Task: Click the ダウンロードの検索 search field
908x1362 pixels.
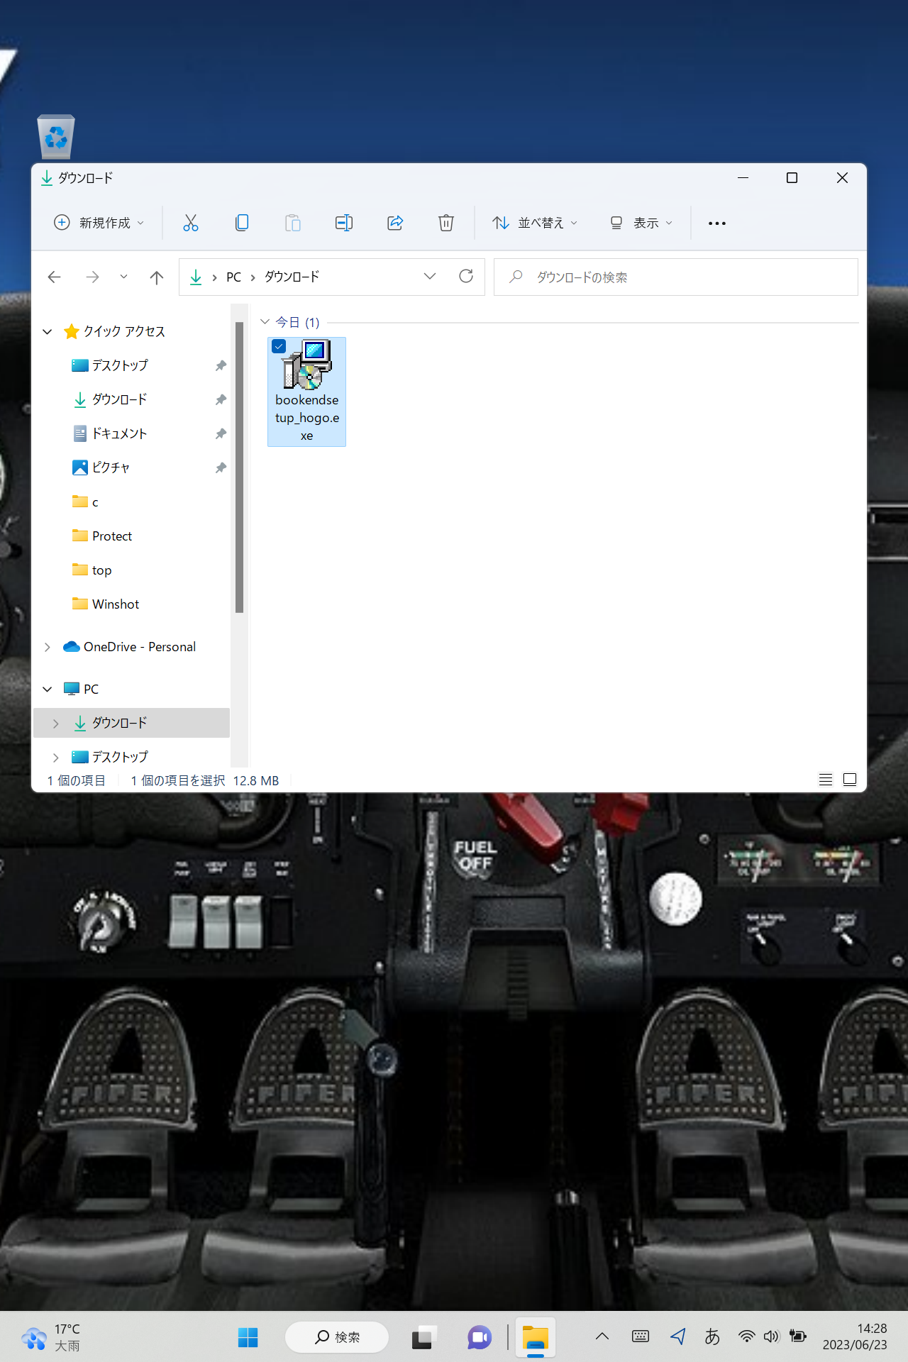Action: click(681, 277)
